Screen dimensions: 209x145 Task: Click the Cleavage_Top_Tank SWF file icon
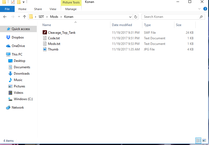coord(45,33)
